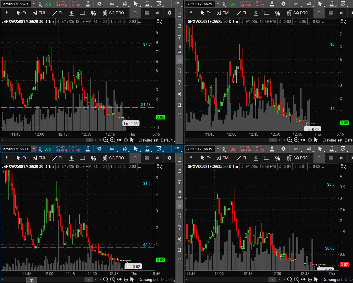Click SQ PRO button in C6630 toolbar
Image resolution: width=353 pixels, height=283 pixels.
113,158
